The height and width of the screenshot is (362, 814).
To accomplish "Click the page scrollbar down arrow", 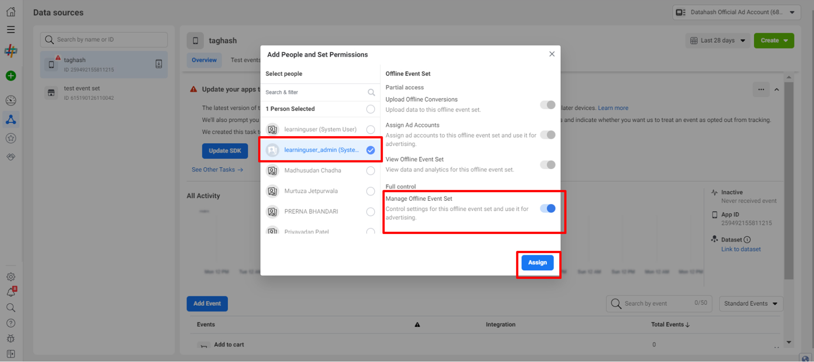I will coord(789,343).
